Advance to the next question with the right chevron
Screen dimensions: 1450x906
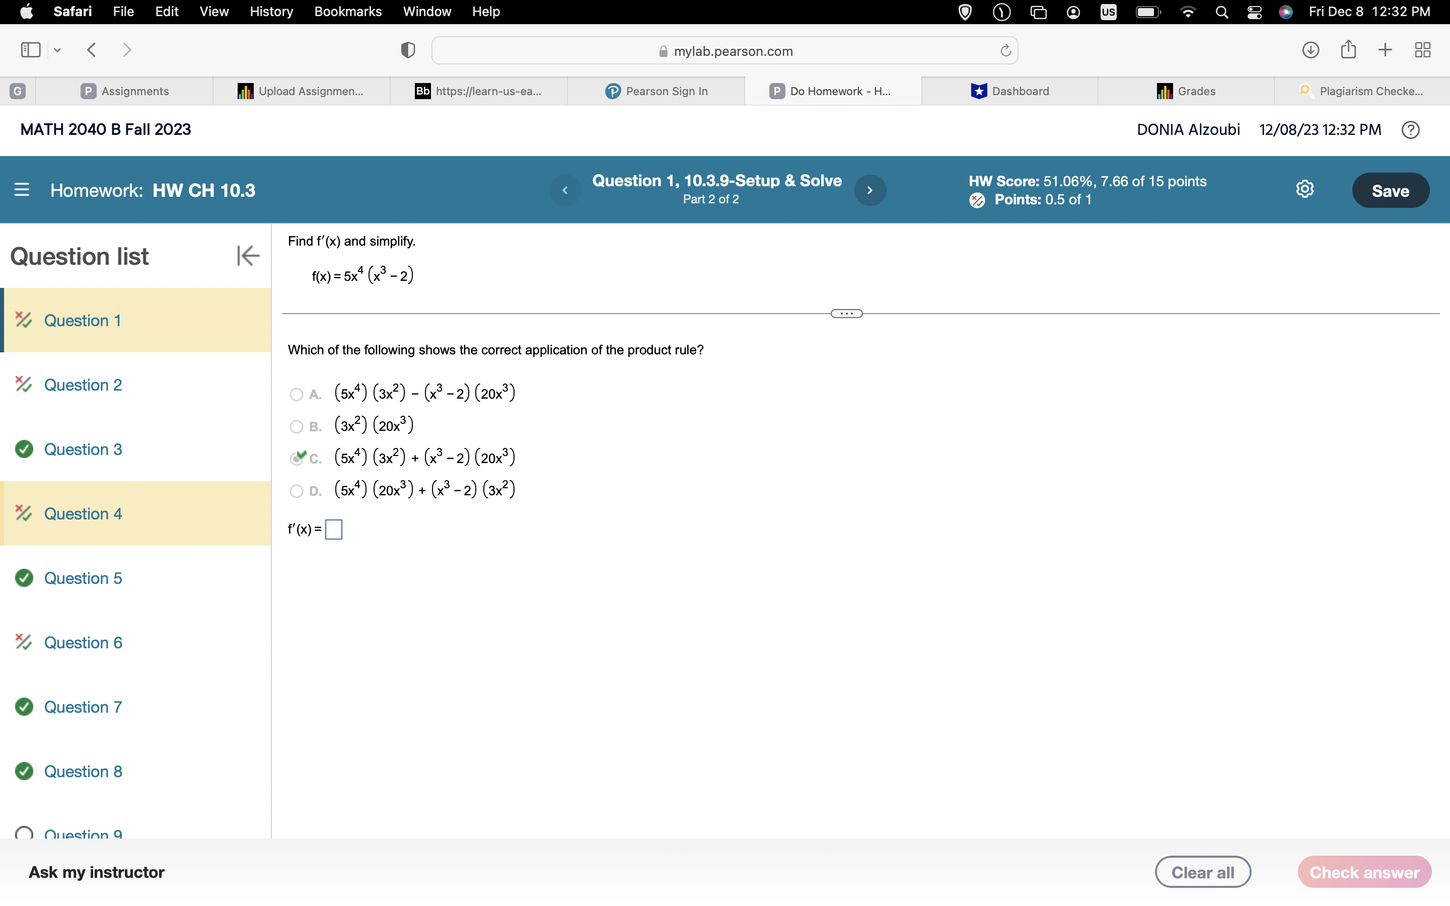(870, 190)
